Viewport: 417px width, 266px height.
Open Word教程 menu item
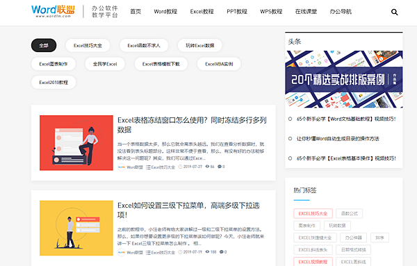point(165,11)
